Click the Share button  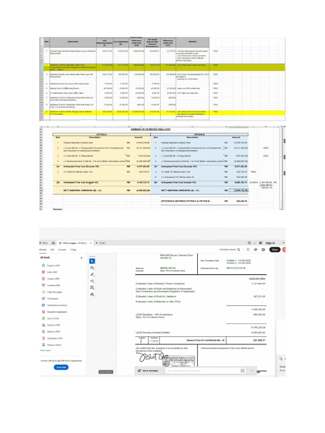pyautogui.click(x=275, y=249)
